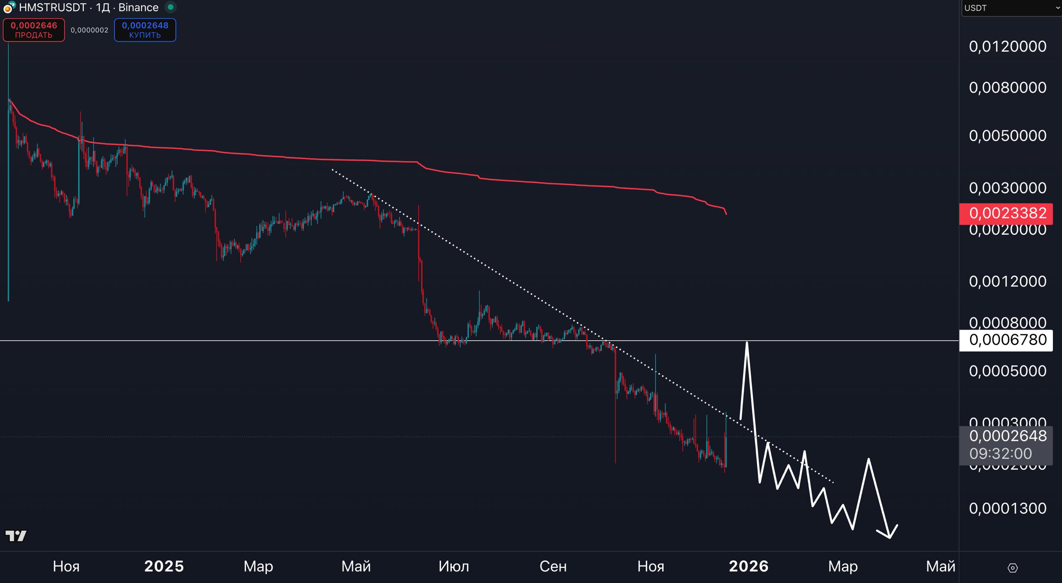Click the 2026 label on time axis
The width and height of the screenshot is (1062, 583).
[748, 566]
